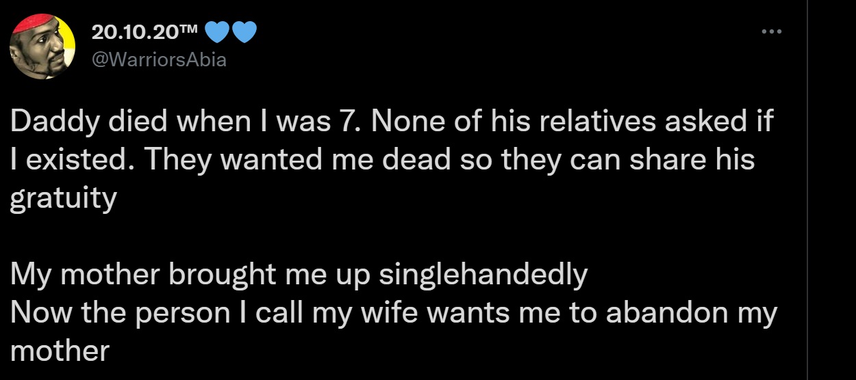Open the @WarriorsAbia handle link
This screenshot has width=856, height=380.
click(158, 60)
